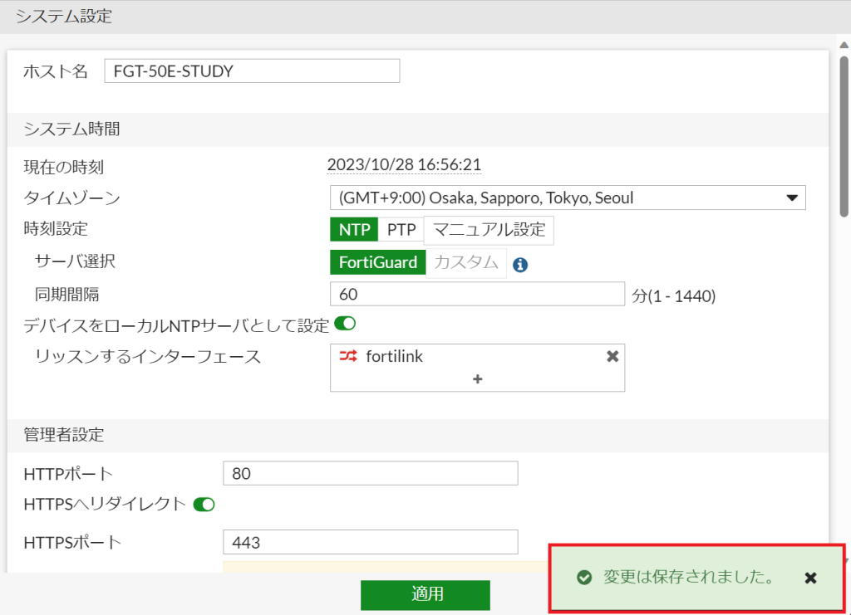Select FortiGuard server option
851x615 pixels.
point(378,263)
